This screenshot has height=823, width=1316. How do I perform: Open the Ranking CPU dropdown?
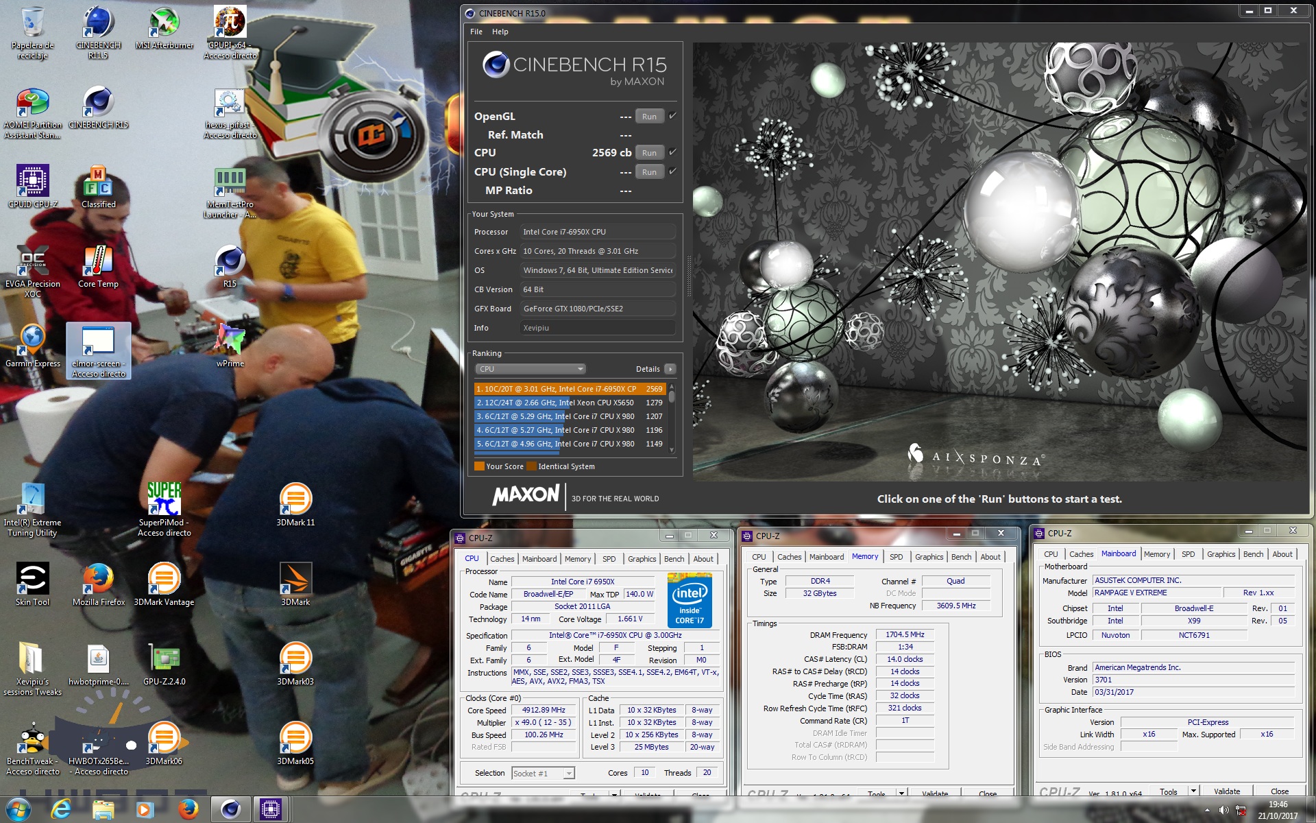531,369
